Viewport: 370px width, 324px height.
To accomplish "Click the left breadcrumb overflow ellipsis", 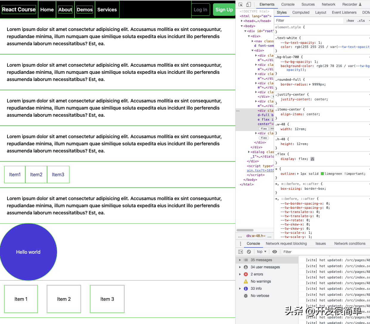I will [240, 236].
